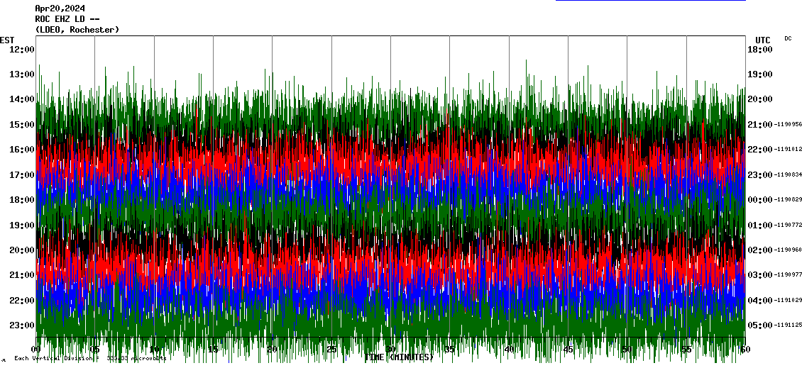Click the 21:00 UTC time label
This screenshot has width=802, height=368.
[759, 125]
